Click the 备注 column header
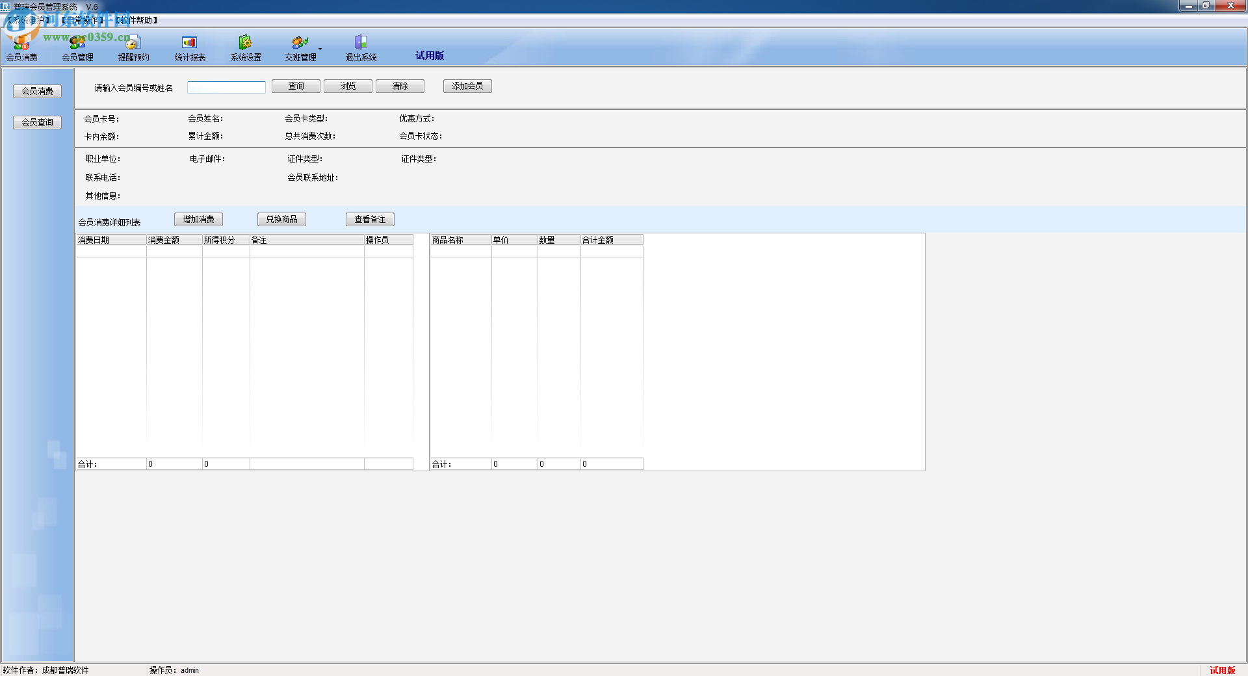This screenshot has width=1248, height=676. click(307, 240)
